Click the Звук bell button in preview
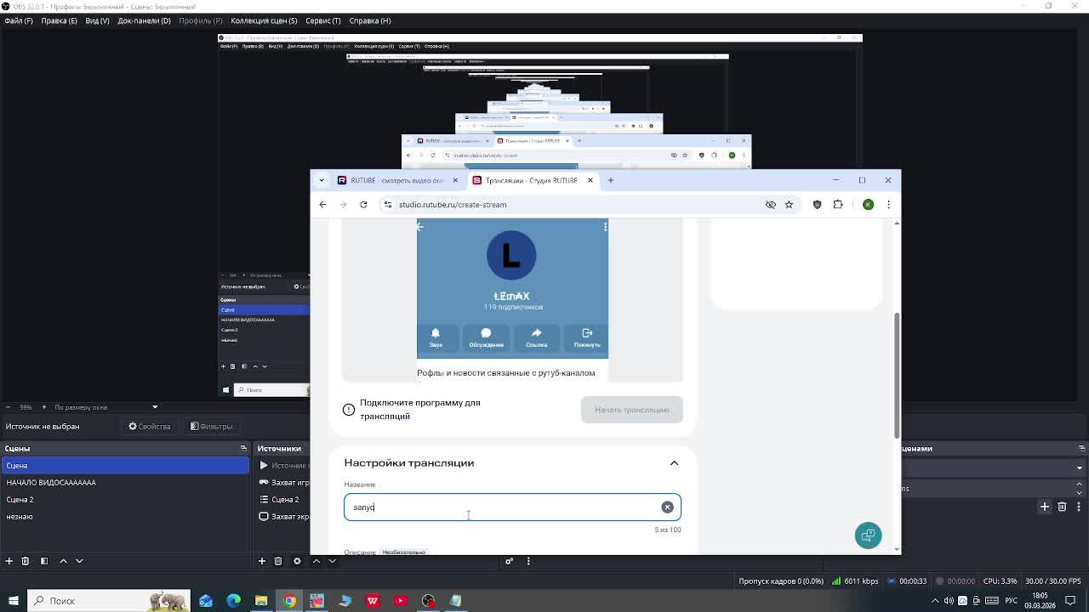The image size is (1089, 612). coord(436,337)
